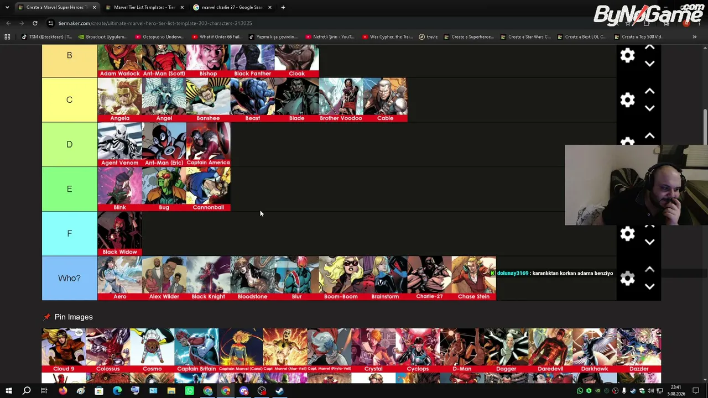Move Who? row up
The width and height of the screenshot is (708, 398).
[650, 270]
